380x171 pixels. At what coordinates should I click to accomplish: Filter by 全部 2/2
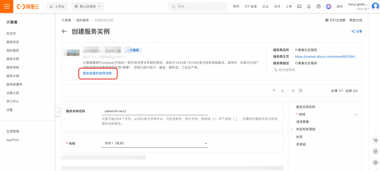[351, 91]
